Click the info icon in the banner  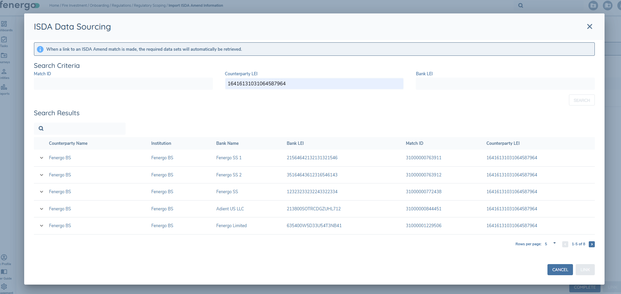point(40,49)
